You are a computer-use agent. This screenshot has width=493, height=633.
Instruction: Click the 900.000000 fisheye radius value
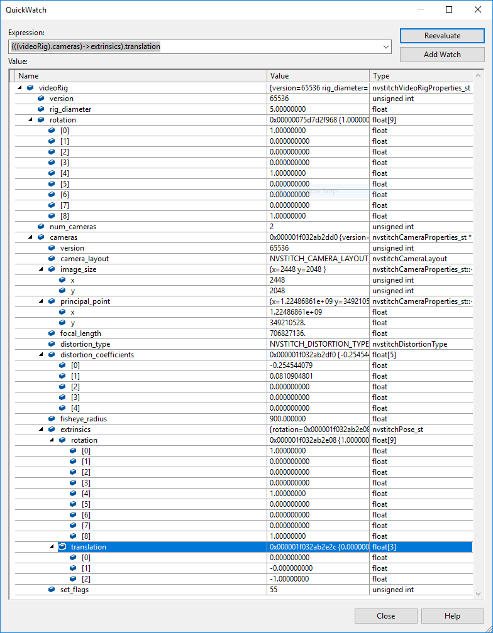coord(288,419)
